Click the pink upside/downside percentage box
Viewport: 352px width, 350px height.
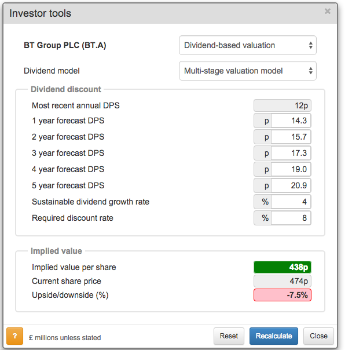[283, 295]
